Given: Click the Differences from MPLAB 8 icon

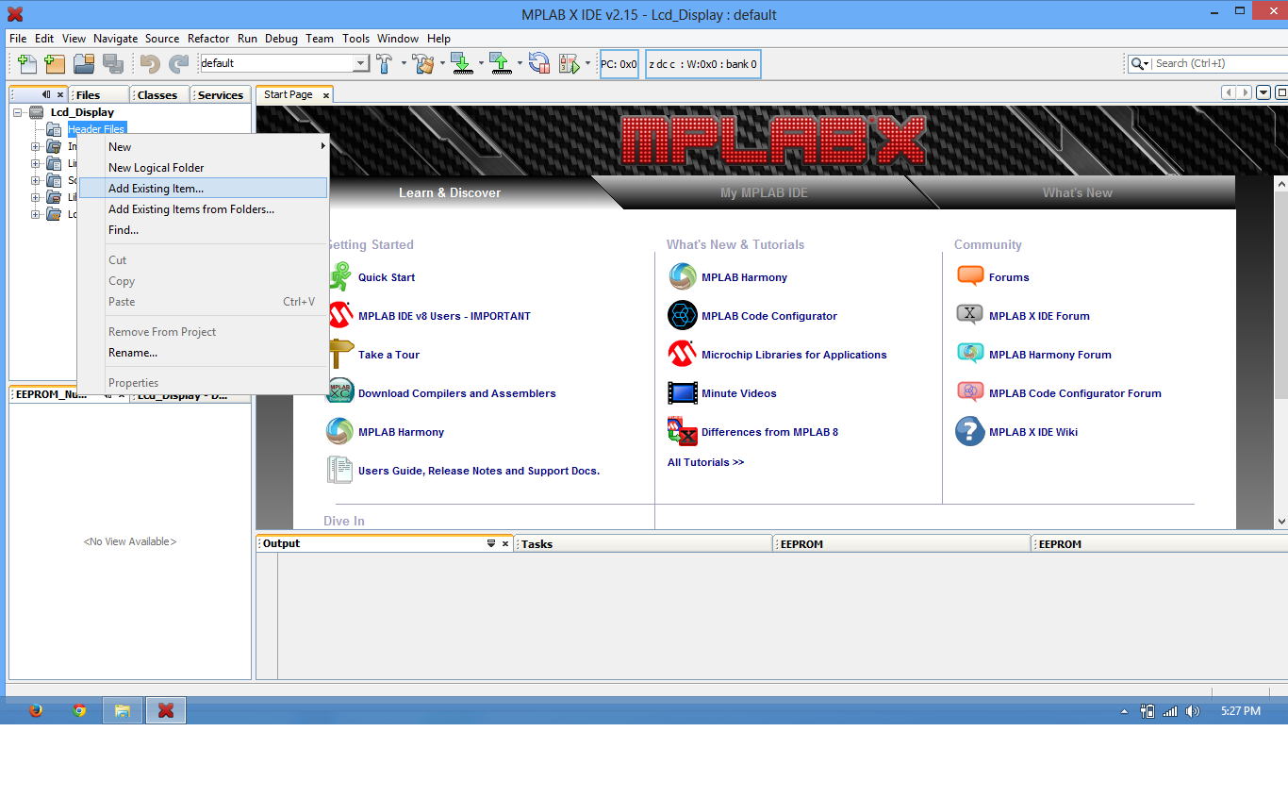Looking at the screenshot, I should tap(682, 431).
